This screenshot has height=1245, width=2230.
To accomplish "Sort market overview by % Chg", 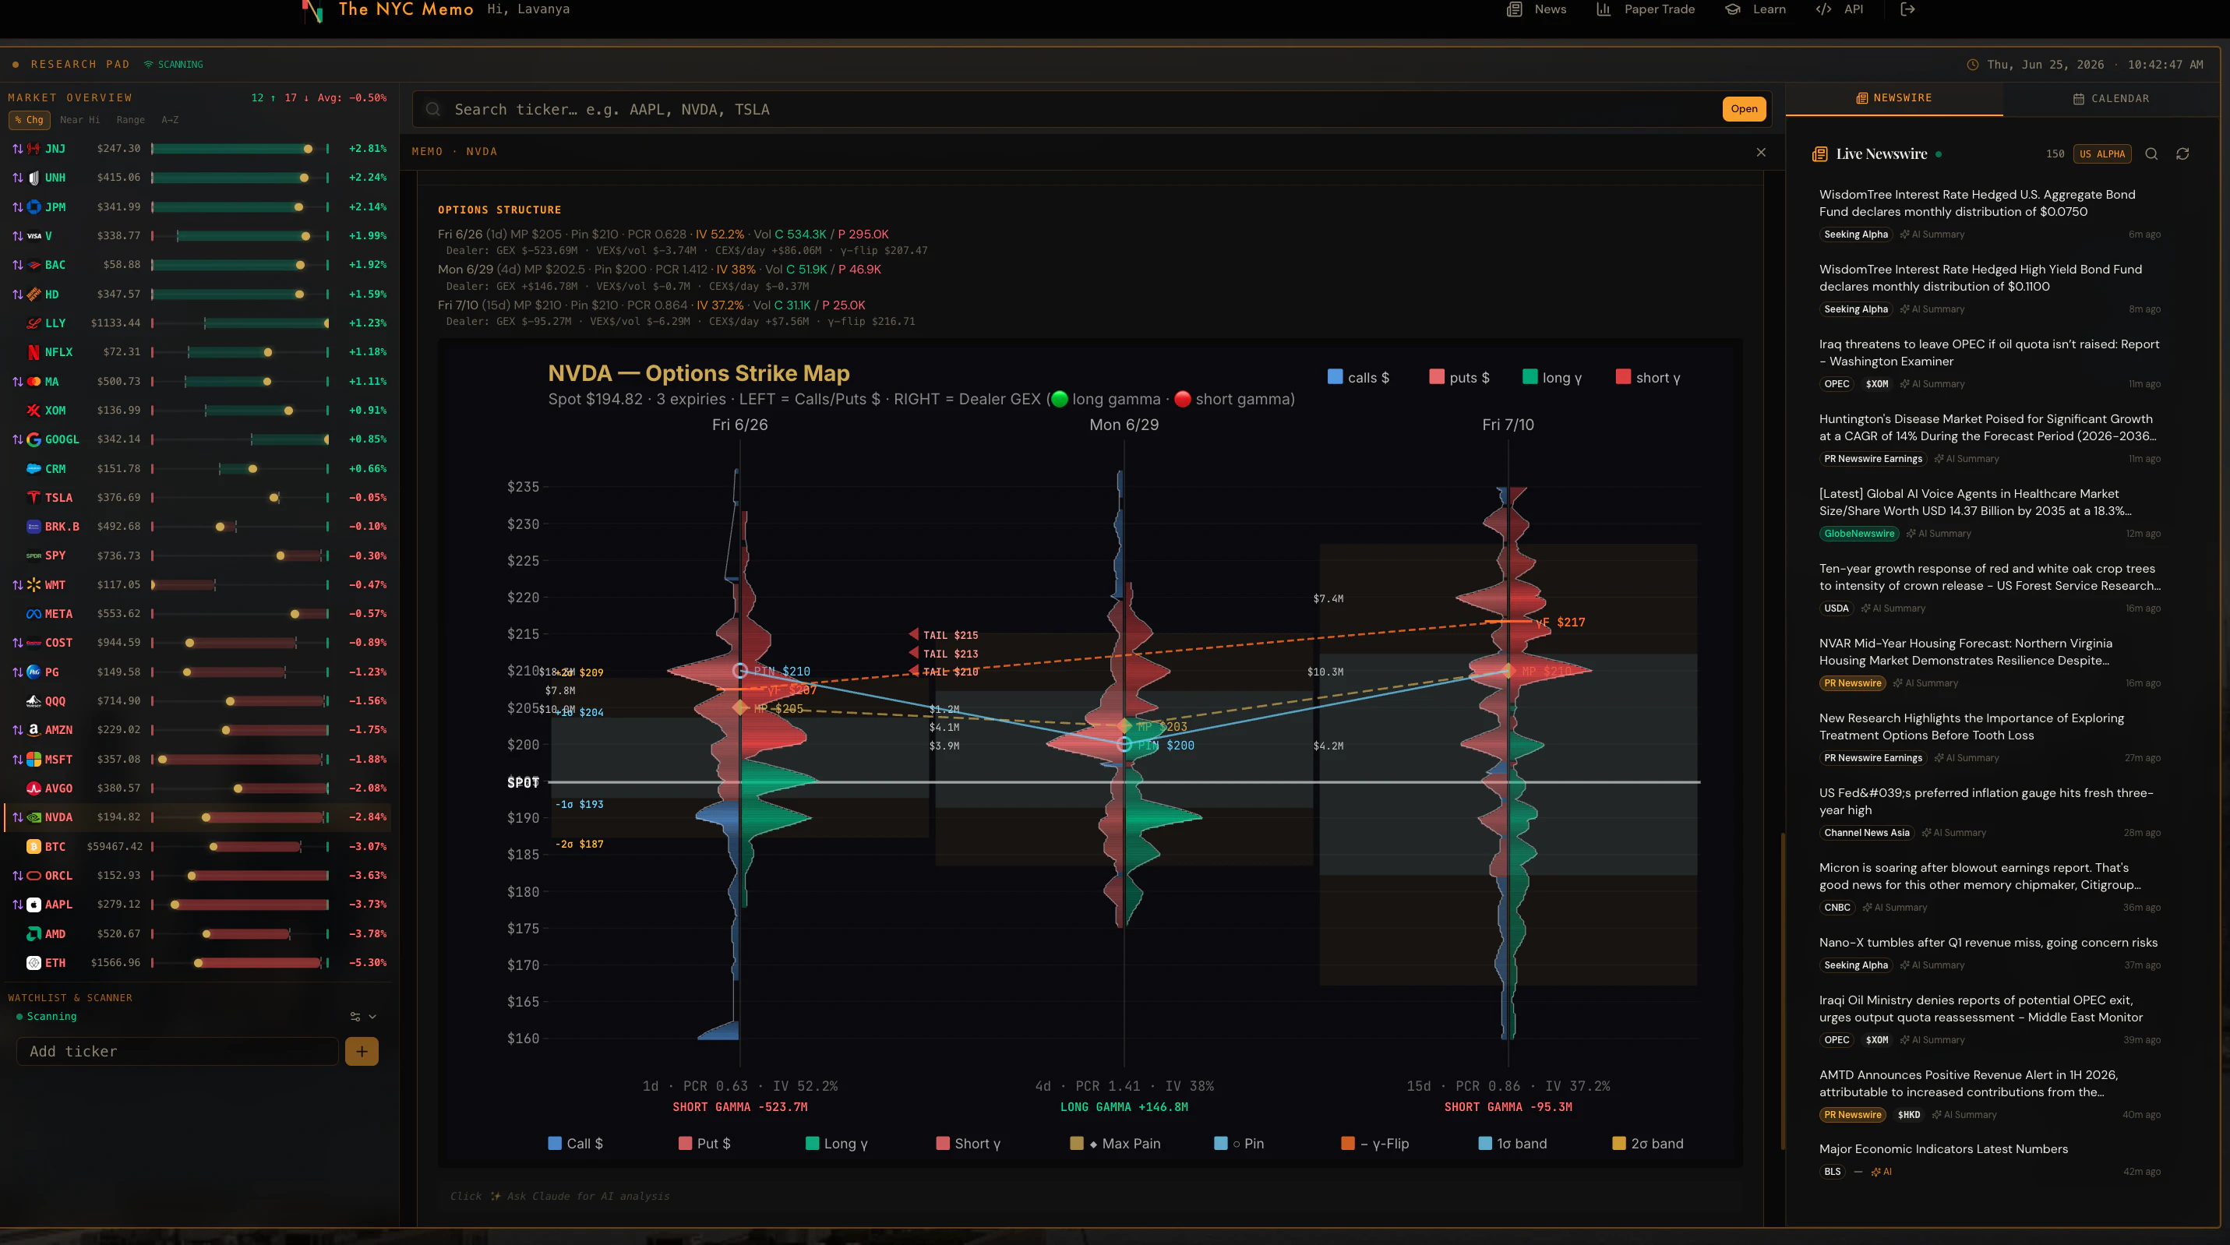I will tap(30, 120).
